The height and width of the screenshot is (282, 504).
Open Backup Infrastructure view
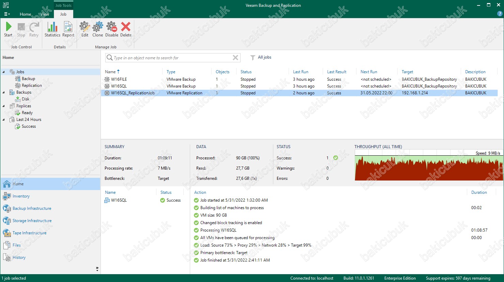click(x=32, y=208)
